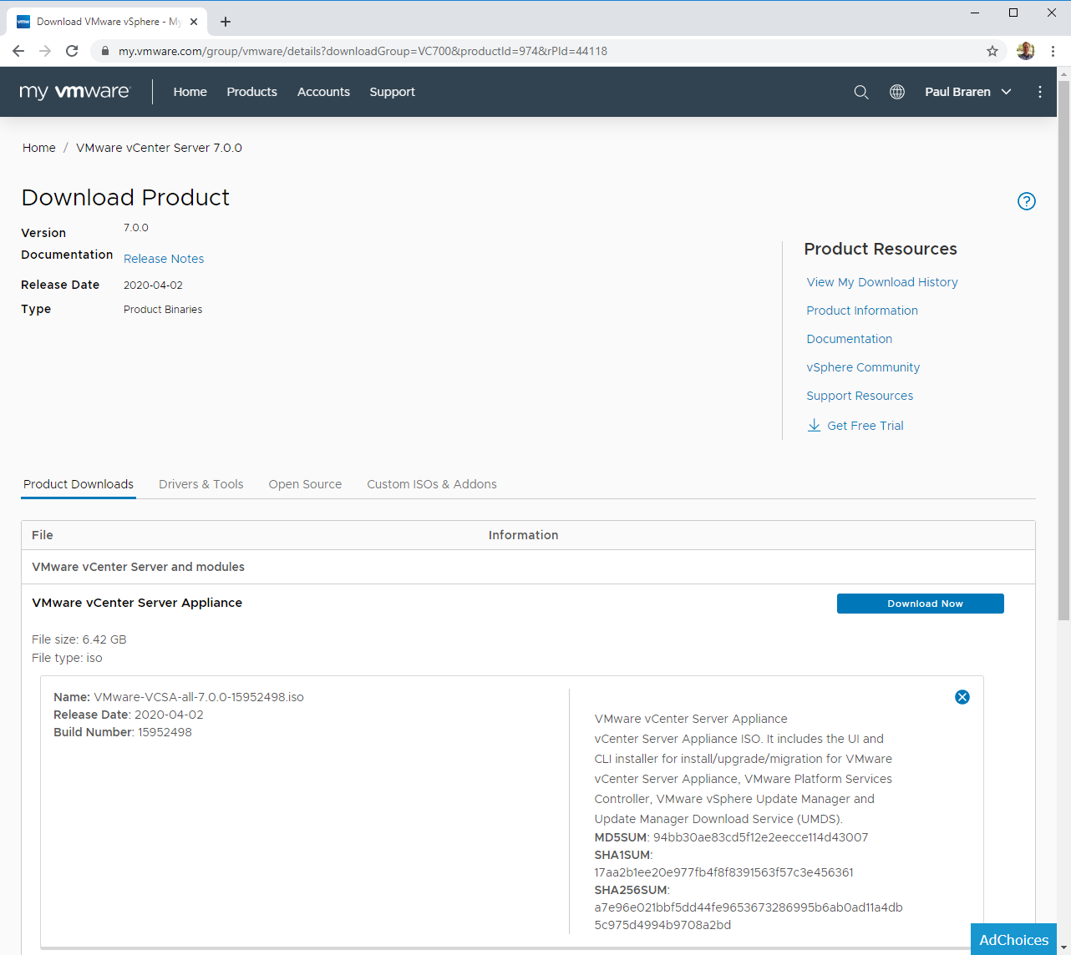Click the VMware vCenter Server Appliance title
The image size is (1071, 955).
point(137,603)
